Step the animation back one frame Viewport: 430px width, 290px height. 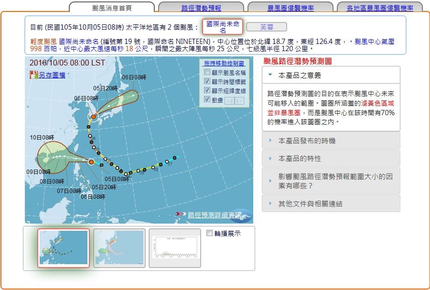coord(229,100)
